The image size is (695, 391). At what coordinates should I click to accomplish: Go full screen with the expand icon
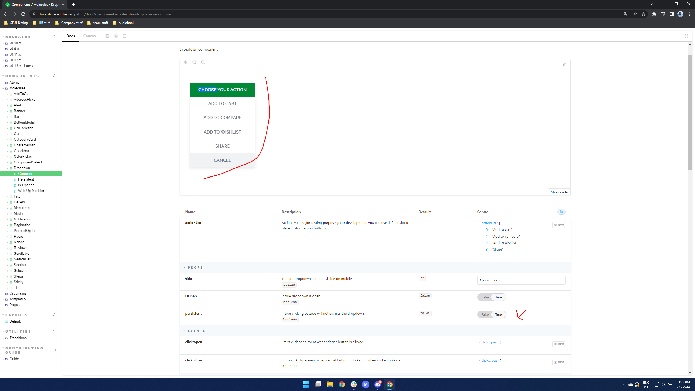click(686, 36)
